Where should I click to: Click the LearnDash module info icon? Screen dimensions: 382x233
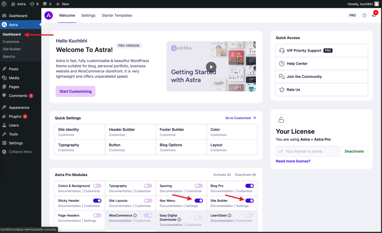pos(230,216)
